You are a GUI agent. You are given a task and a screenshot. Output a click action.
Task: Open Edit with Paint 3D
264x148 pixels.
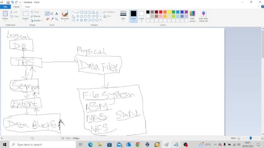[x=203, y=16]
